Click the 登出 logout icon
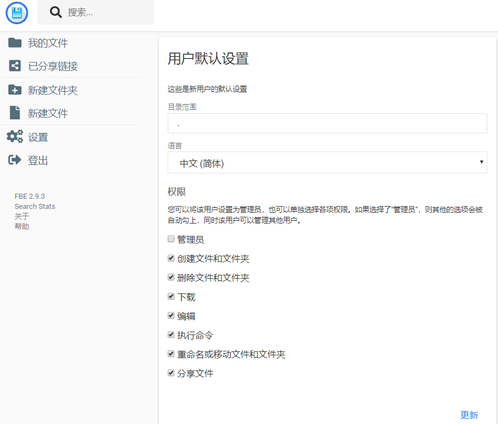This screenshot has height=424, width=498. (x=15, y=160)
